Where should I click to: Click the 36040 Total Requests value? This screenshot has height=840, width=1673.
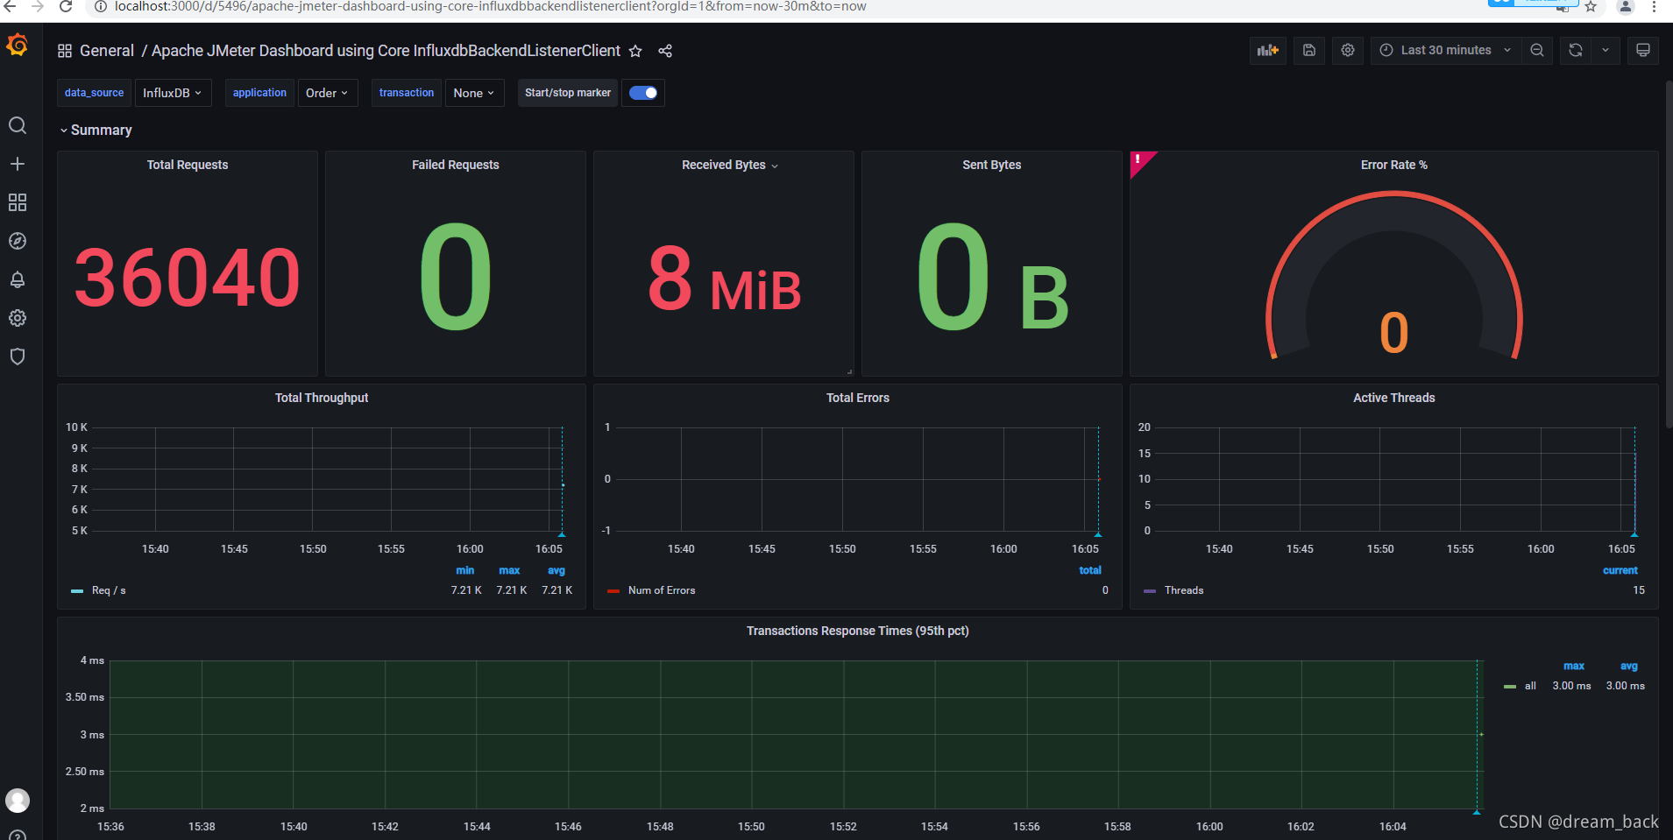(188, 278)
